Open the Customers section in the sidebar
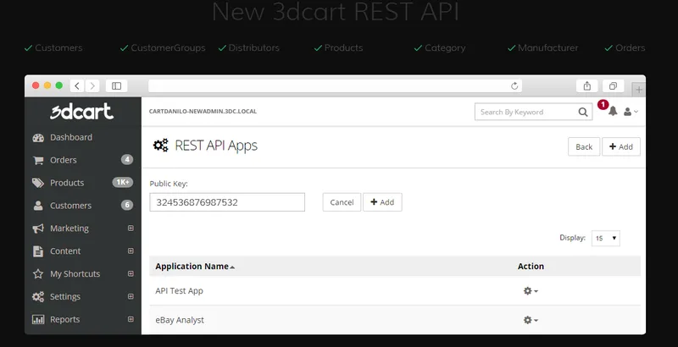 click(70, 206)
